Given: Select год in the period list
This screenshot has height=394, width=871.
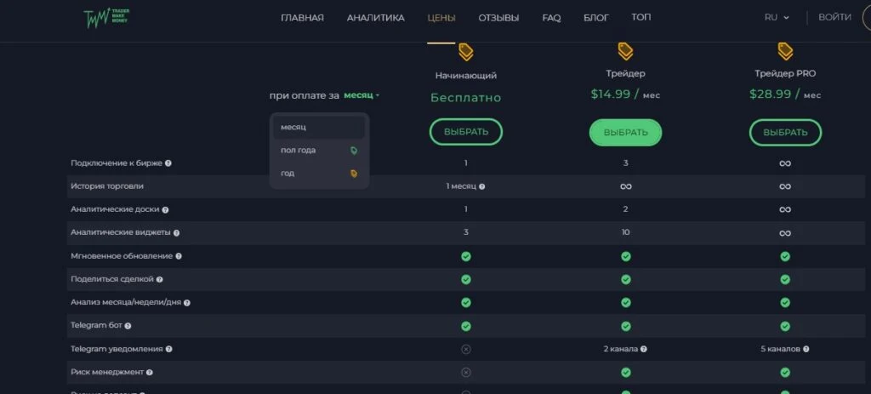Looking at the screenshot, I should point(319,174).
